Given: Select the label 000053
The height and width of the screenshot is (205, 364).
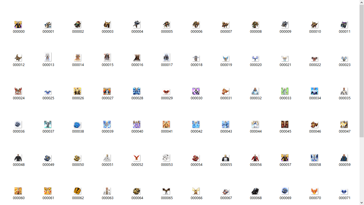Looking at the screenshot, I should (x=167, y=165).
